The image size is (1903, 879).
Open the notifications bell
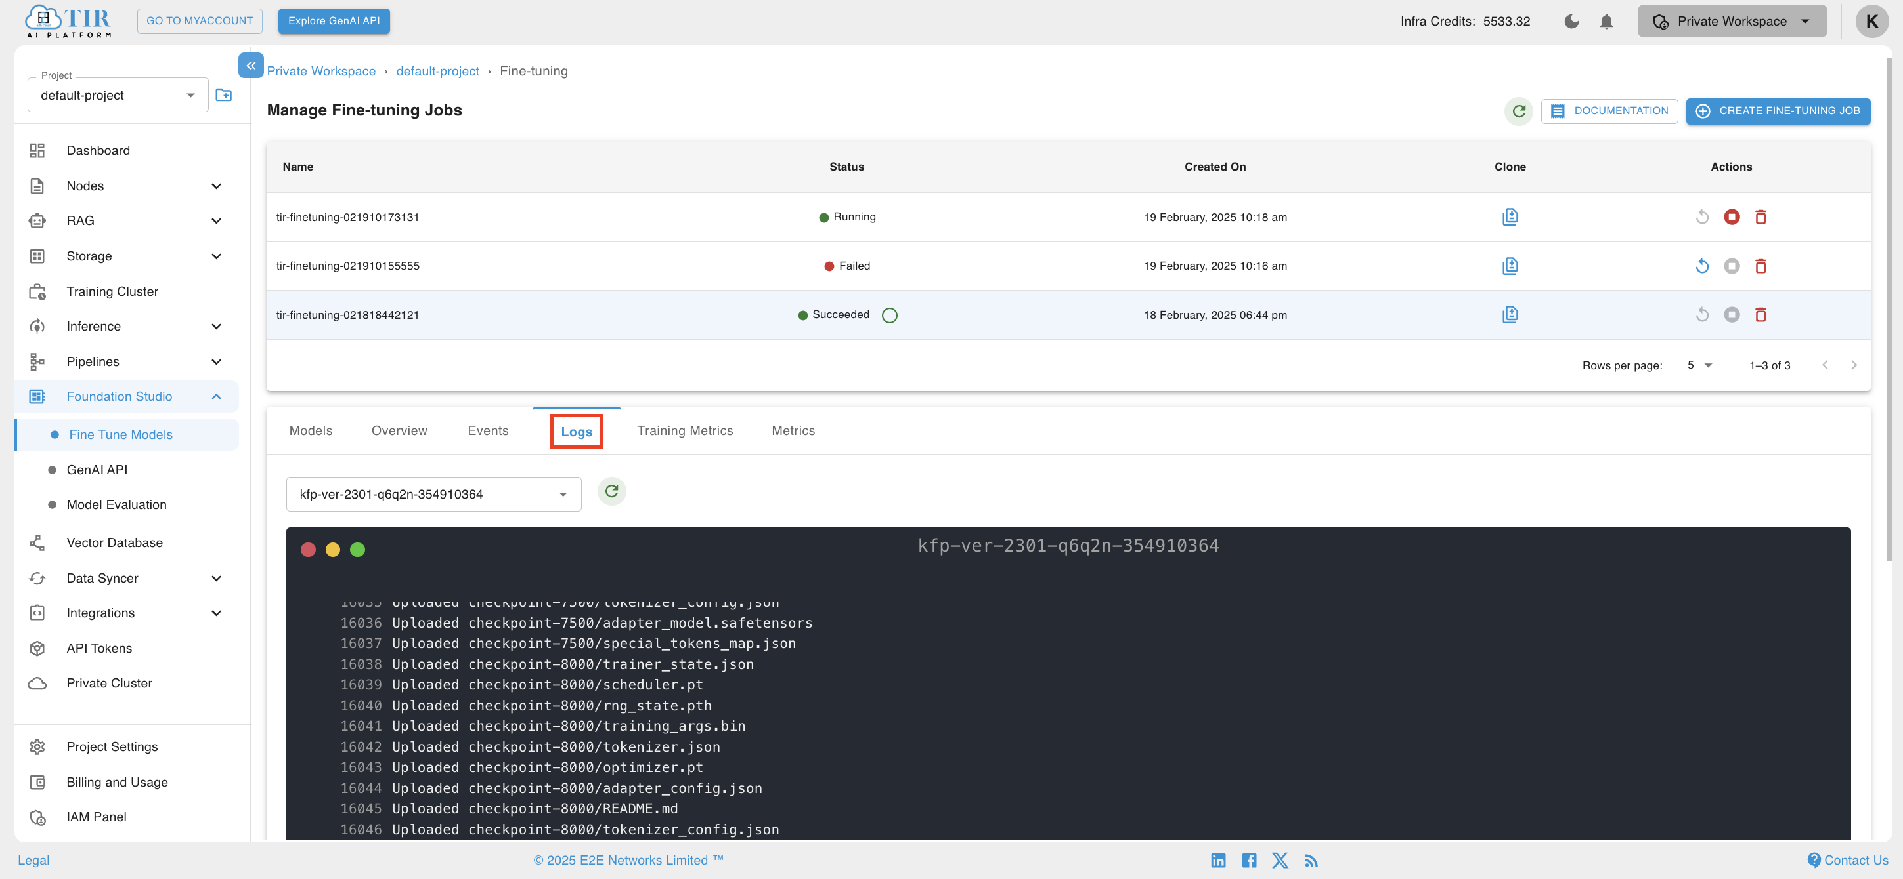pos(1606,22)
